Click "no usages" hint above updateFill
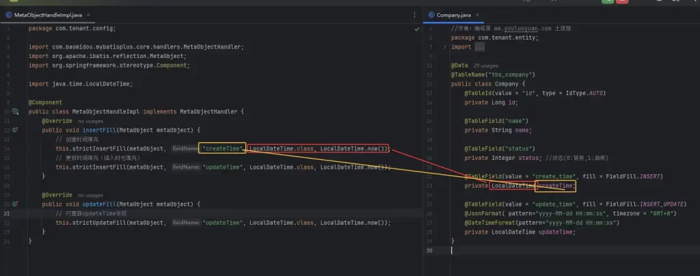Screen dimensions: 700x276 (90, 195)
